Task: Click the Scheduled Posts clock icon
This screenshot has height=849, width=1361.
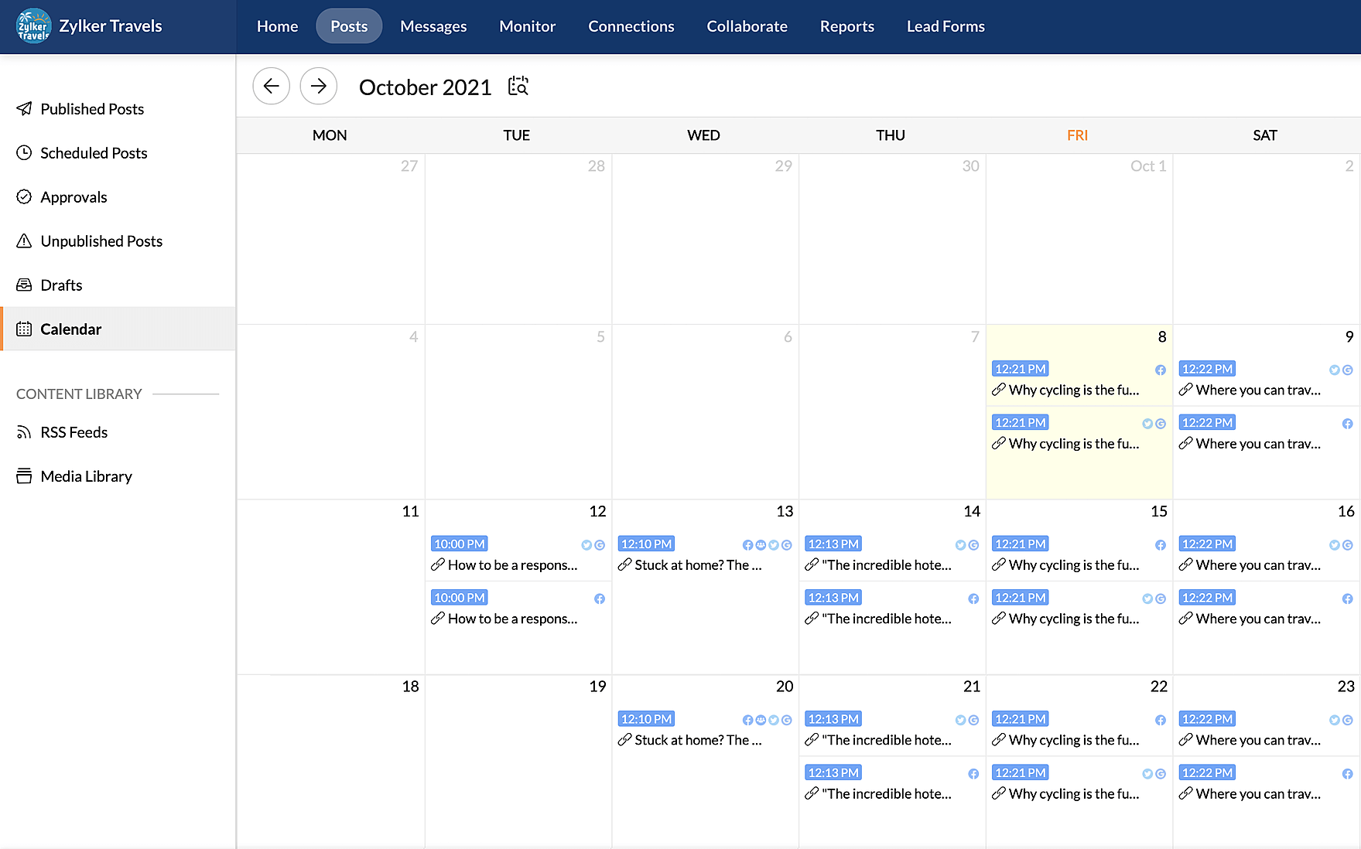Action: tap(24, 152)
